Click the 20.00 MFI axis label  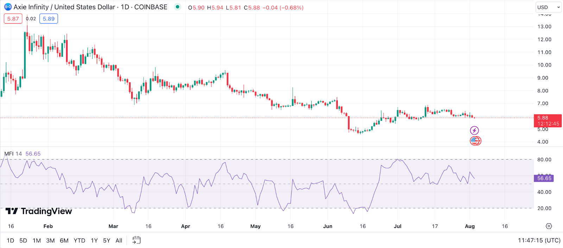(544, 208)
